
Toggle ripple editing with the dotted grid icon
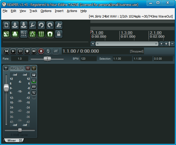tap(24, 34)
